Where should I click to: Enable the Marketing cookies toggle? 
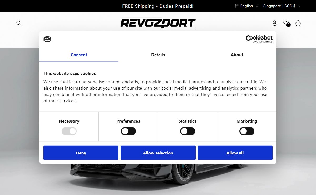pyautogui.click(x=247, y=131)
